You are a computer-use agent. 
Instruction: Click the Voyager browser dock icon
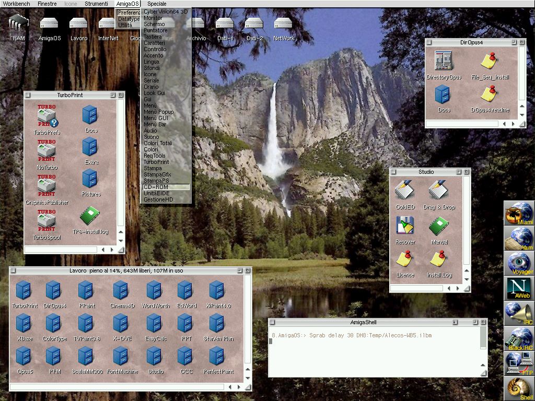coord(519,263)
